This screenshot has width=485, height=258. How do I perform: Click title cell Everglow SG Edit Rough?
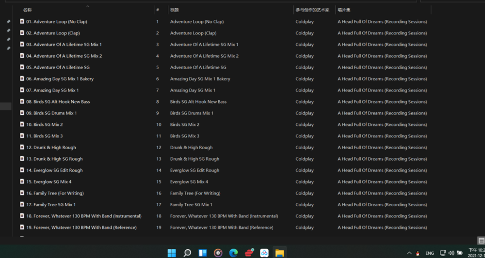pyautogui.click(x=194, y=170)
